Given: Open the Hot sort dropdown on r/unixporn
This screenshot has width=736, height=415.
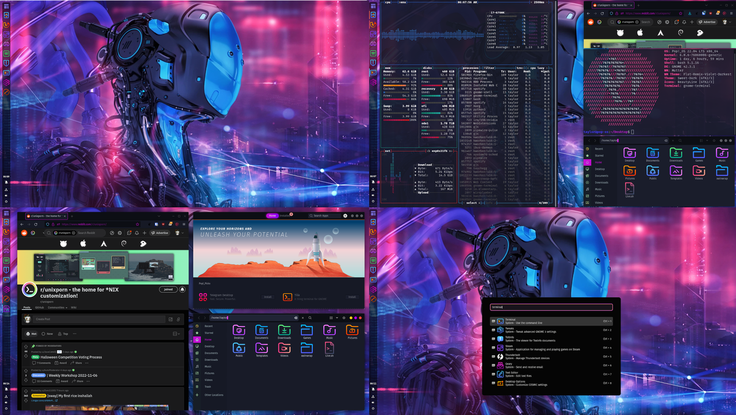Looking at the screenshot, I should [x=32, y=334].
